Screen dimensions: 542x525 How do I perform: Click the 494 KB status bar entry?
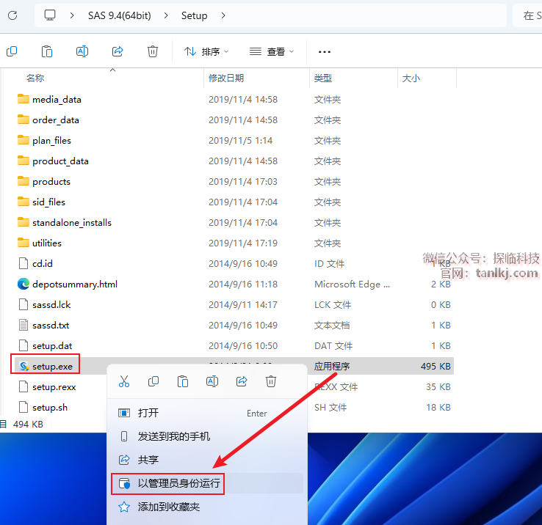point(28,425)
